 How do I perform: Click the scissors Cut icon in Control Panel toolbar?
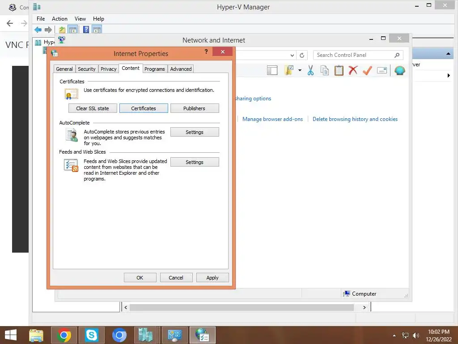coord(310,70)
